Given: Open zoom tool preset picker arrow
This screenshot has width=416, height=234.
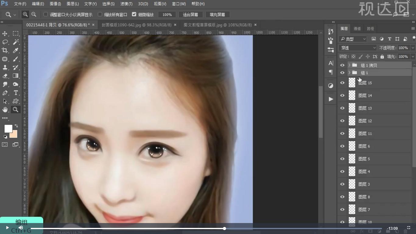Looking at the screenshot, I should 15,15.
